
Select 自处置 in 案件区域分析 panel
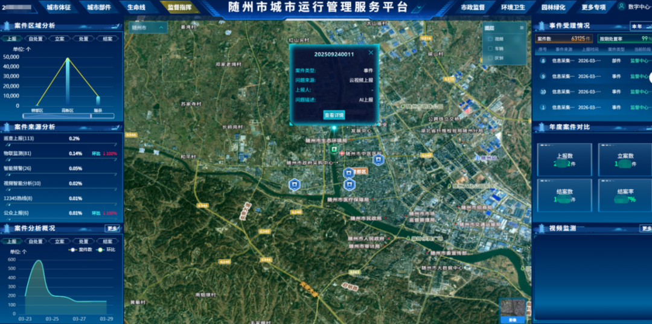[36, 39]
